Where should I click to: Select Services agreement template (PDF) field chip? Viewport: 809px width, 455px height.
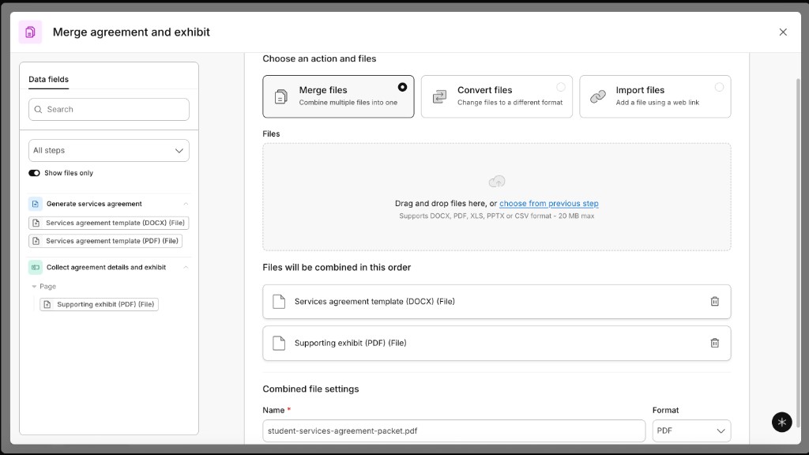tap(106, 241)
